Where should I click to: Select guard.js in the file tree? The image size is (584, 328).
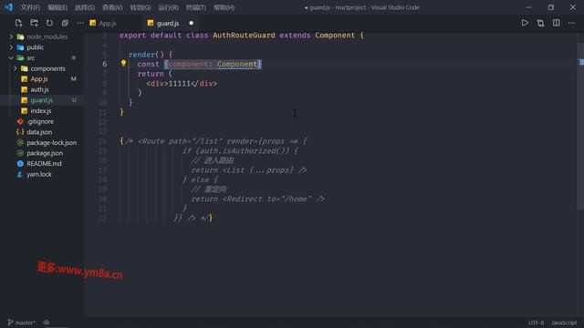(43, 100)
